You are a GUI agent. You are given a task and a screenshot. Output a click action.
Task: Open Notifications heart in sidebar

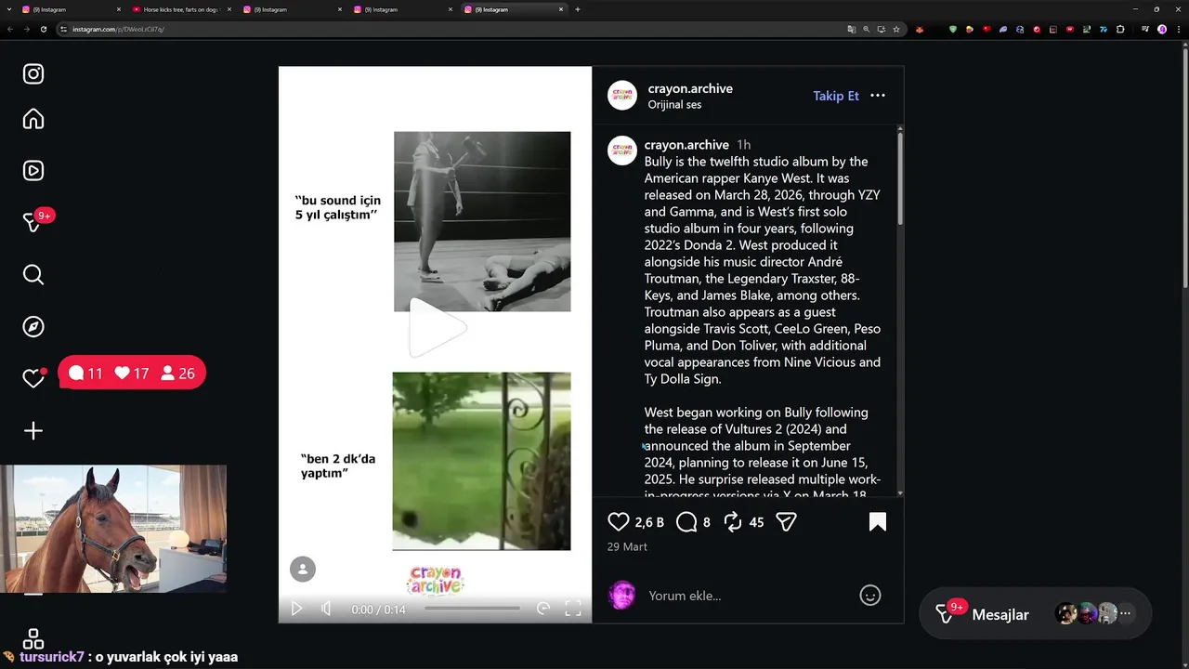pos(33,378)
